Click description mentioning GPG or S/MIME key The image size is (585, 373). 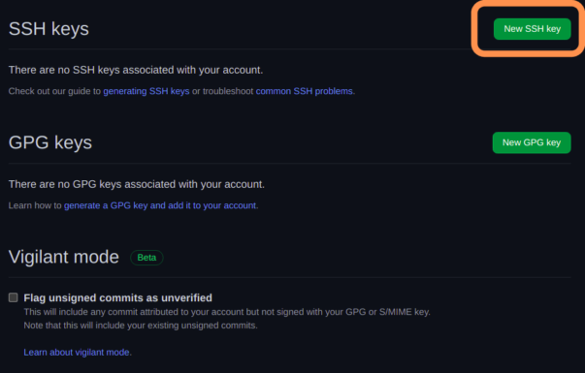227,312
